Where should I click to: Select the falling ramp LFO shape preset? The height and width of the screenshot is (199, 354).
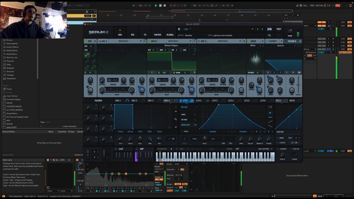coord(270,126)
